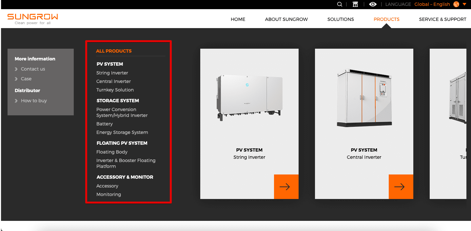Open the search magnifier icon
The image size is (471, 231).
point(340,4)
